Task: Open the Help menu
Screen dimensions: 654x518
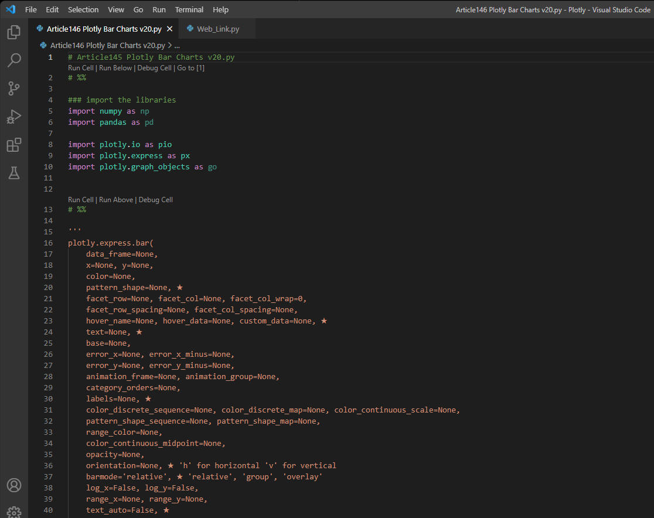Action: (220, 9)
